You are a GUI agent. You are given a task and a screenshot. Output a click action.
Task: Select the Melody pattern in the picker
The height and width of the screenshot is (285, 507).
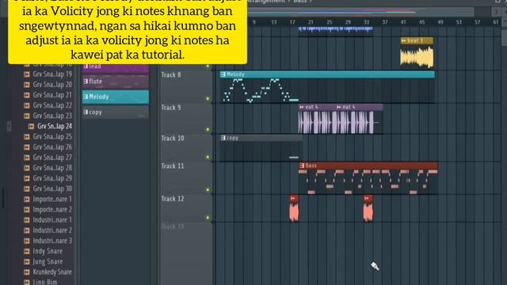pyautogui.click(x=116, y=97)
